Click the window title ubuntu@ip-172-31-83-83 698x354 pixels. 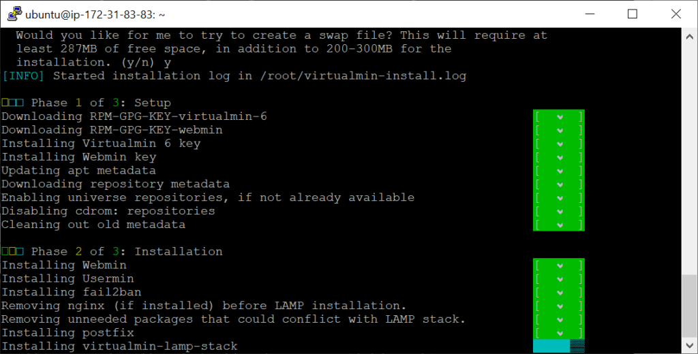coord(95,15)
